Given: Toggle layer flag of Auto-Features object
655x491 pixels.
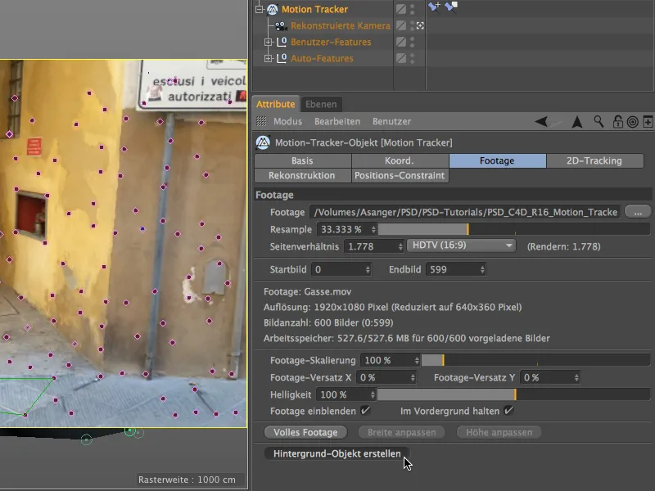Looking at the screenshot, I should point(401,59).
